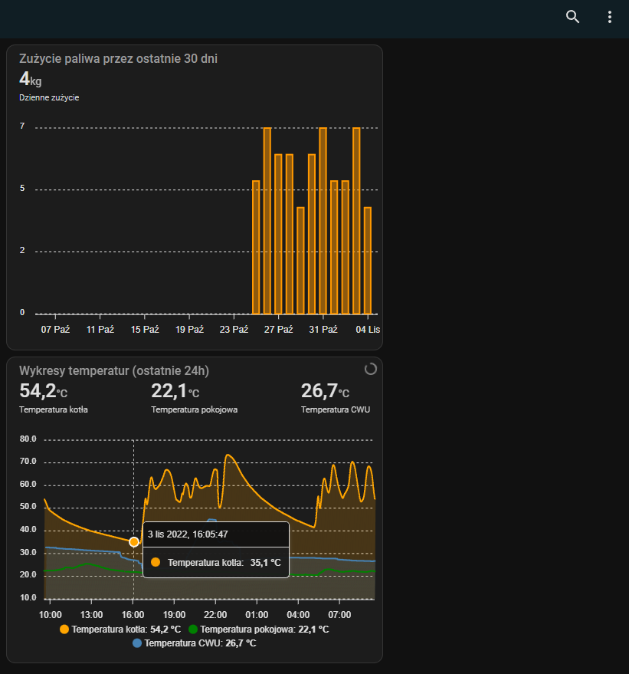Click the orange legend dot for Temperatura kotła
The image size is (629, 674).
click(64, 629)
